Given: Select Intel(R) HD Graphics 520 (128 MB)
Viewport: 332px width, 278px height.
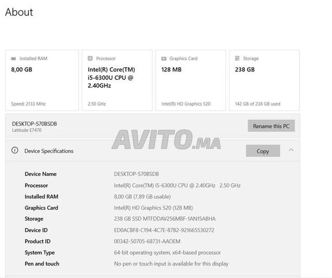Looking at the screenshot, I should [153, 208].
